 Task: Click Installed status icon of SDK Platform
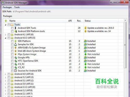86,41
